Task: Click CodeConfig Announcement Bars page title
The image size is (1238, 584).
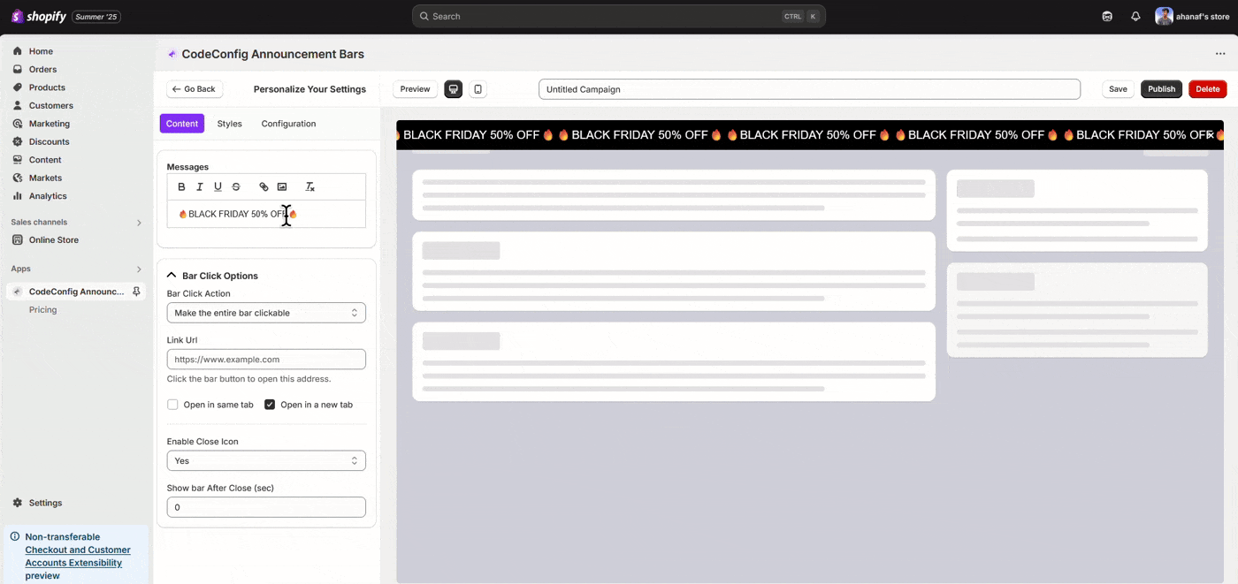Action: click(x=272, y=54)
